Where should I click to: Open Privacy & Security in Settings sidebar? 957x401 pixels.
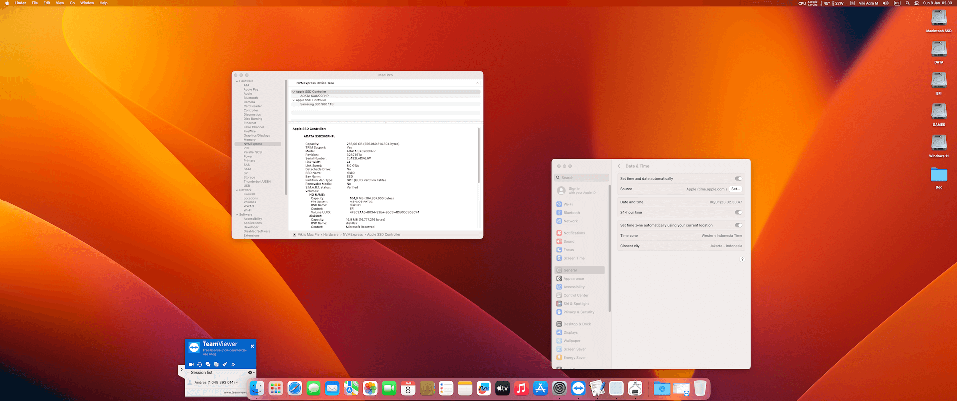pos(576,312)
